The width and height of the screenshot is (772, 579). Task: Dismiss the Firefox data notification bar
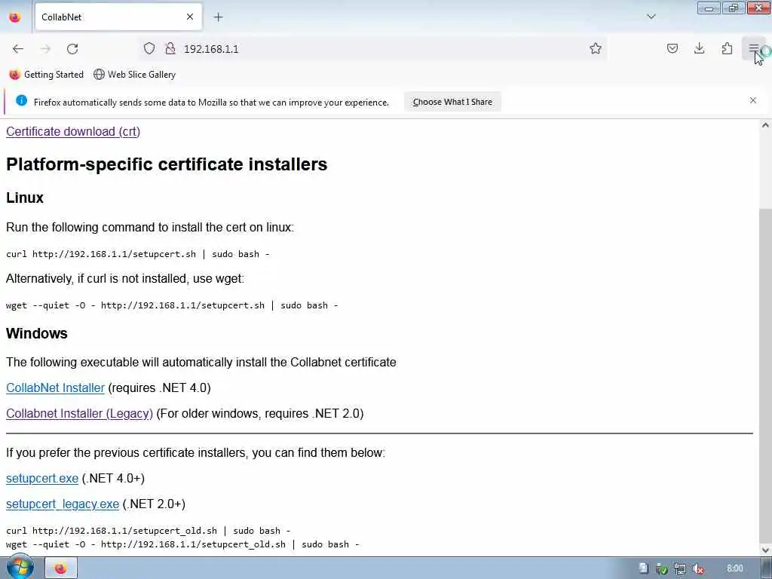[x=753, y=100]
